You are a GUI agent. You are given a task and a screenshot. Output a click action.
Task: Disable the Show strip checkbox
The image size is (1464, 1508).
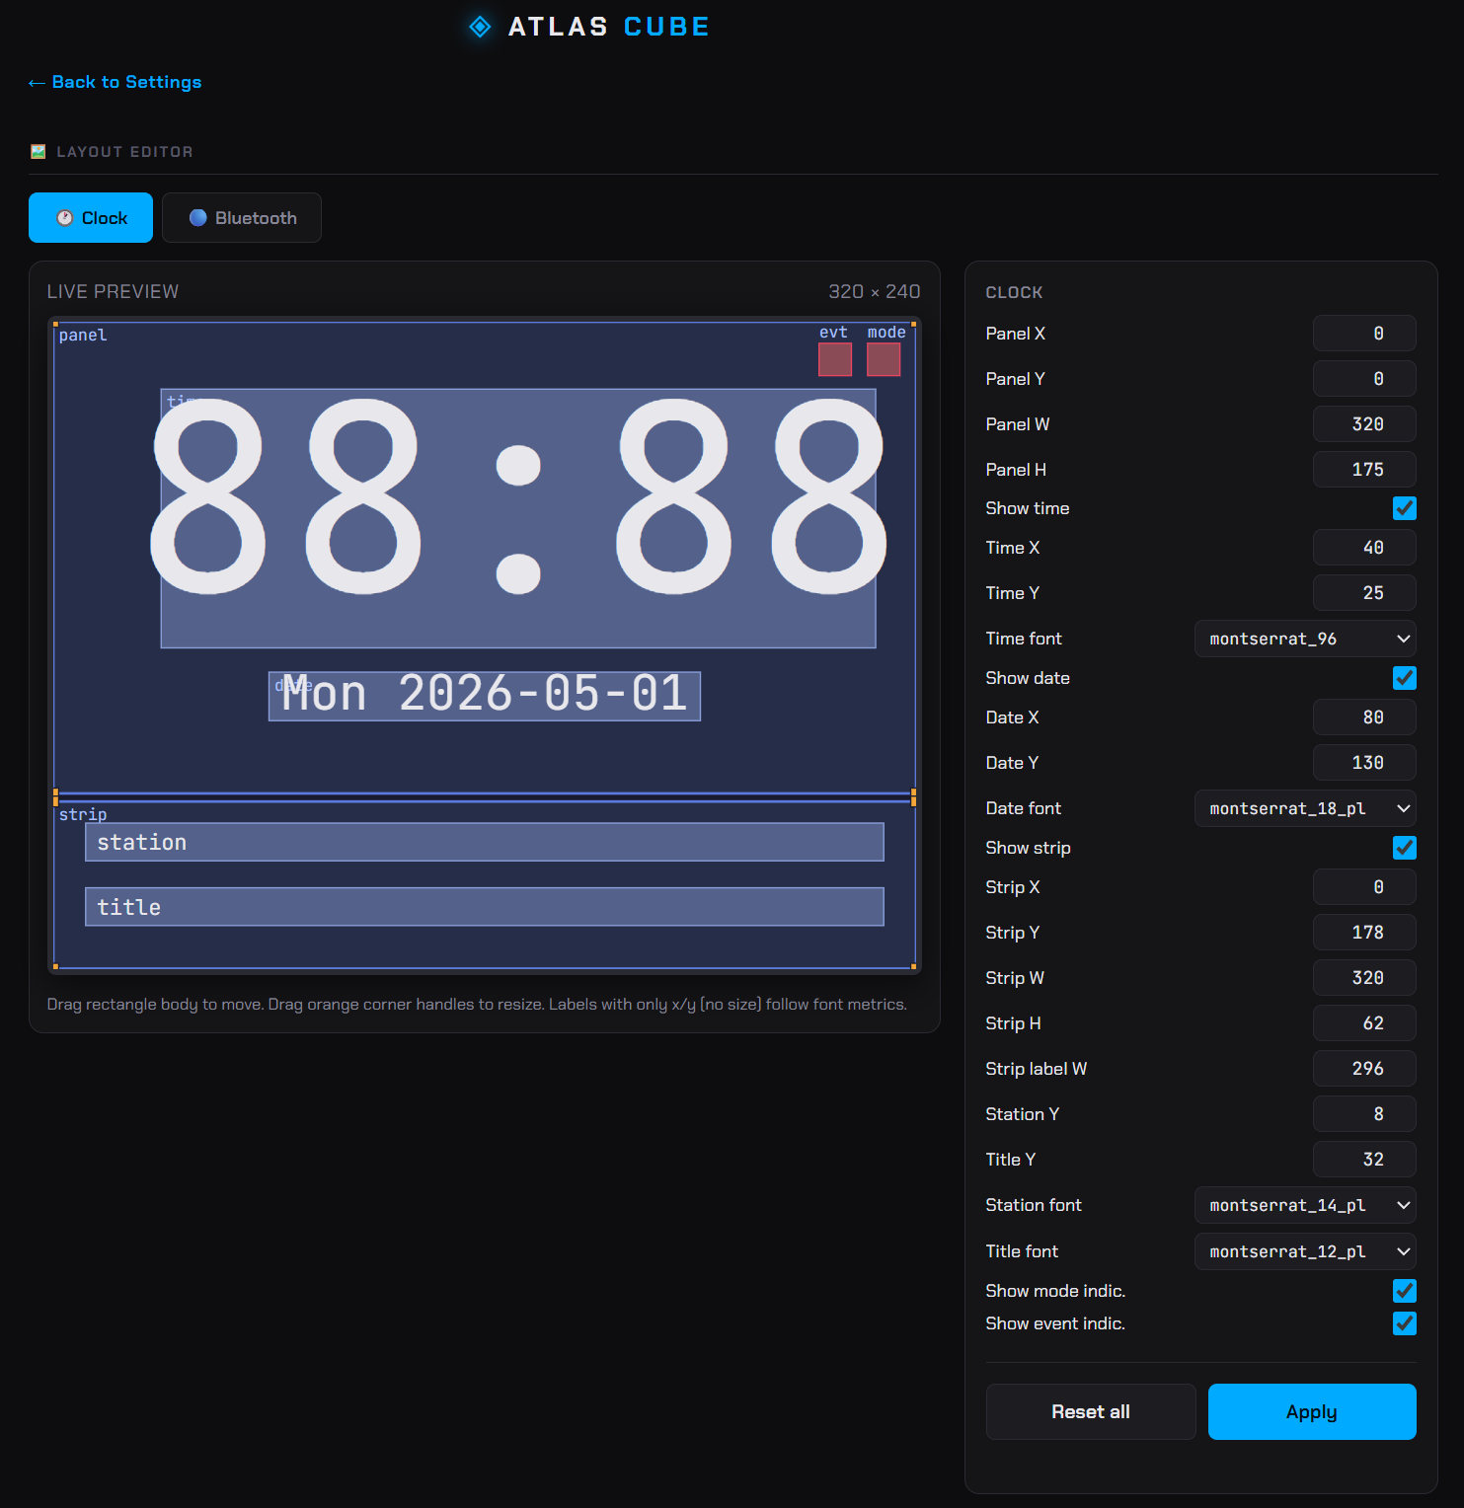pos(1404,848)
